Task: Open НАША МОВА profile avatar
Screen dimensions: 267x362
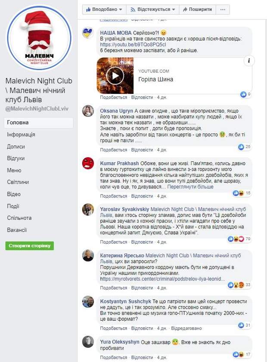Action: [x=88, y=33]
